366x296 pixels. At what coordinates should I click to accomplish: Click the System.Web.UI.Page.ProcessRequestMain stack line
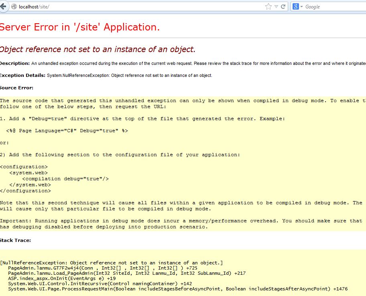178,289
